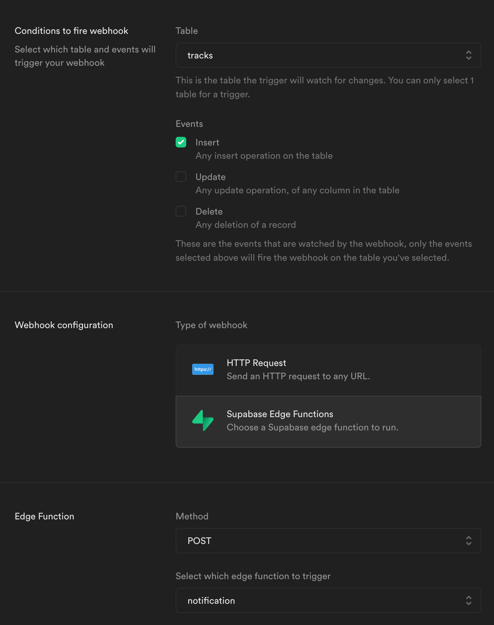Click the Supabase Edge Functions lightning icon
The height and width of the screenshot is (625, 494).
point(203,420)
